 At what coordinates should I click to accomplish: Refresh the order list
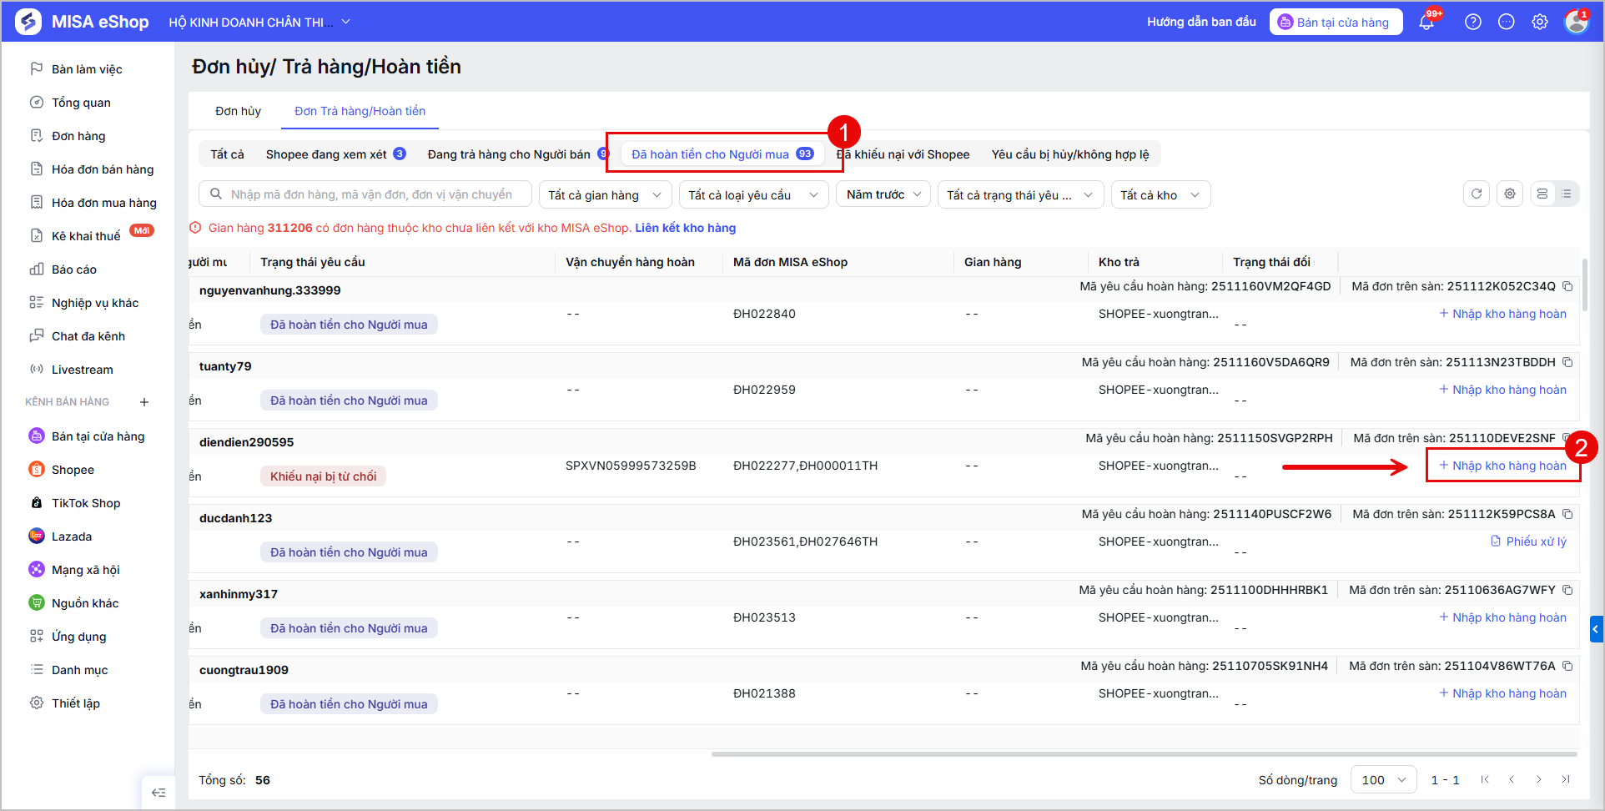[x=1477, y=194]
